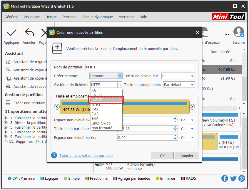Open the Lettre de disque dur dropdown
The image size is (249, 190).
pos(192,76)
